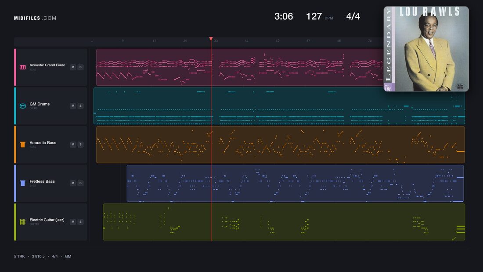Click the Fretless Bass instrument icon

click(x=22, y=183)
